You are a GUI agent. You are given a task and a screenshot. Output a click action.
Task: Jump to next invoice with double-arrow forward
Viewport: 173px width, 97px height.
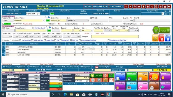point(166,14)
